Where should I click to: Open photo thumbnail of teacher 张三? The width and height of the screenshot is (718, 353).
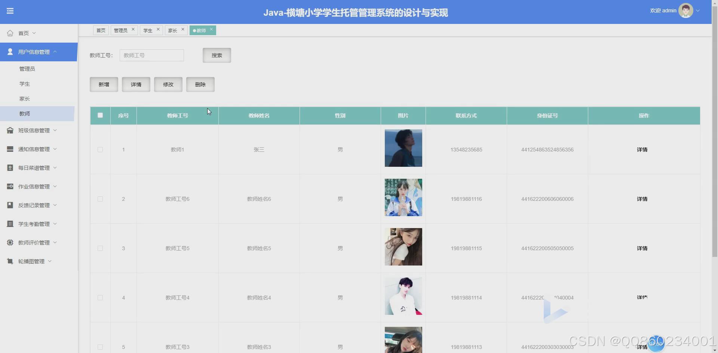404,148
